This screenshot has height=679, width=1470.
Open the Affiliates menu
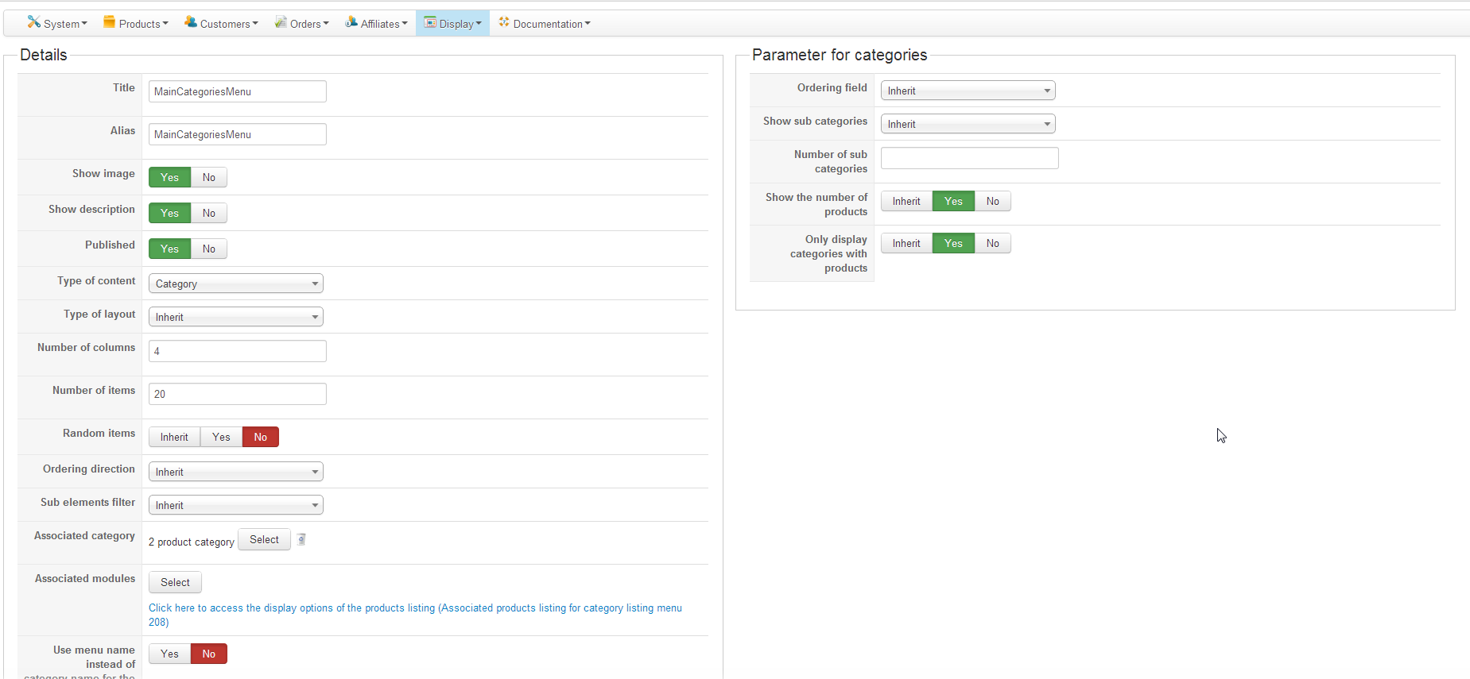pos(376,24)
